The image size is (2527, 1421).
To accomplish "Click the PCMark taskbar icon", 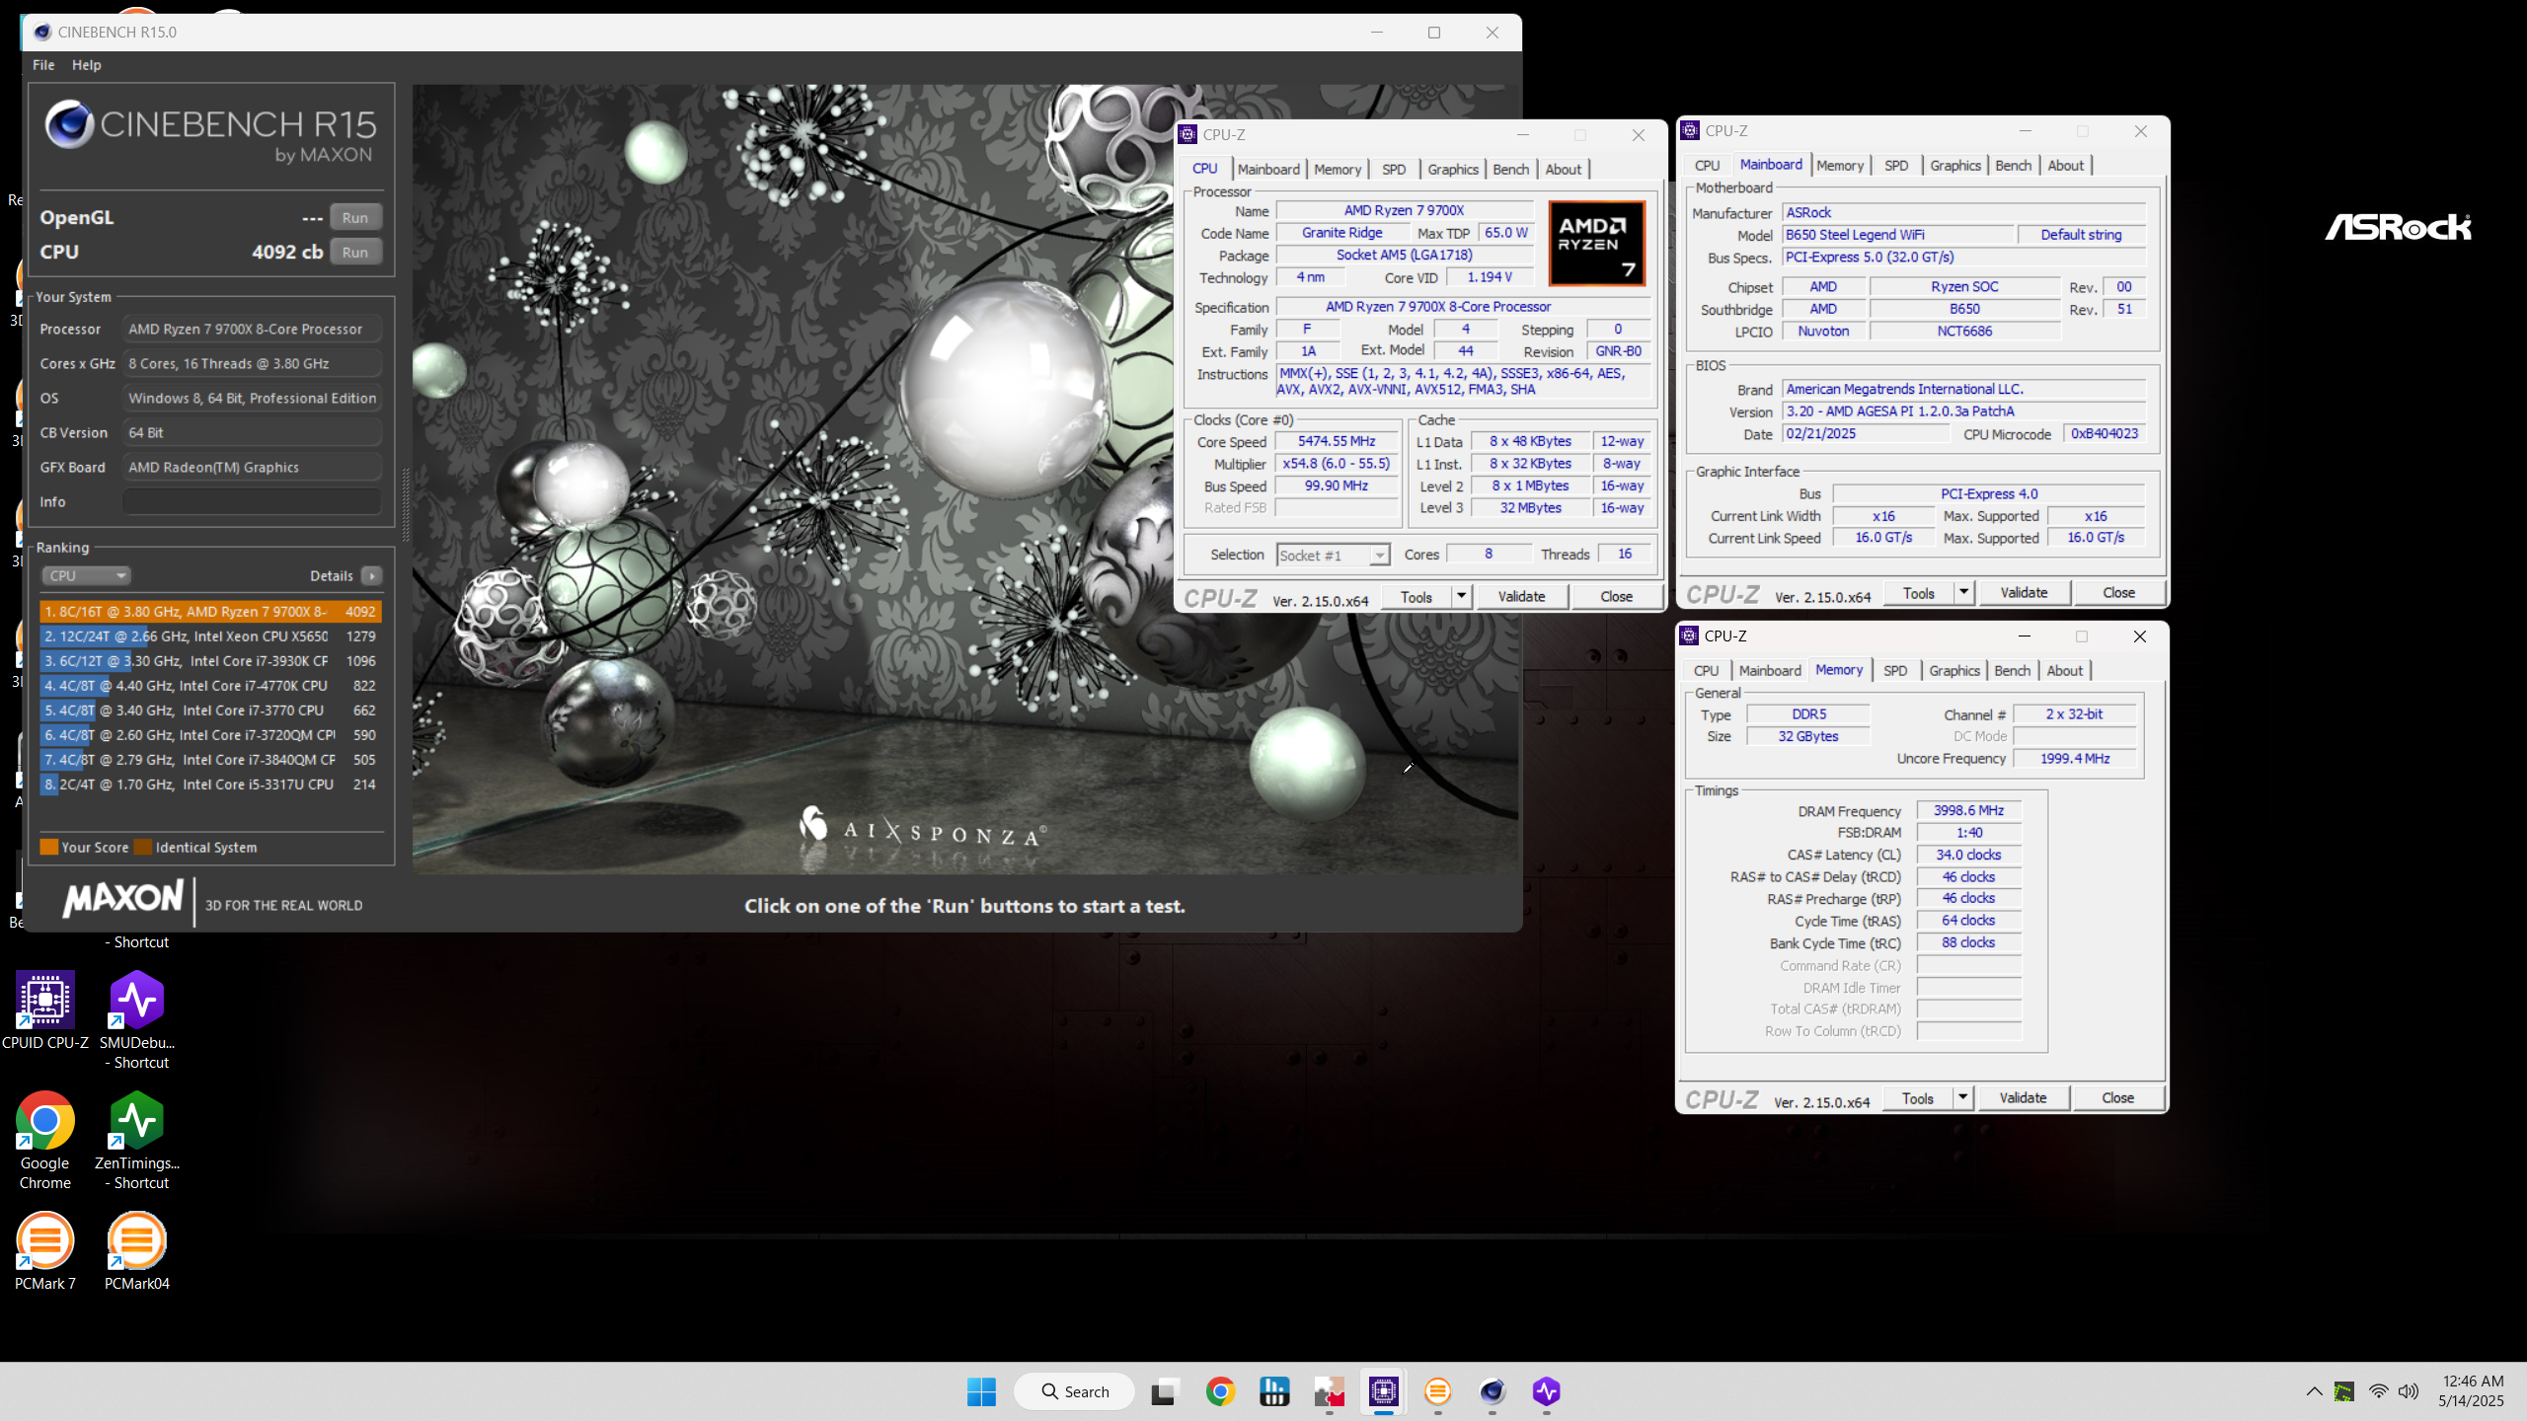I will (x=1438, y=1391).
